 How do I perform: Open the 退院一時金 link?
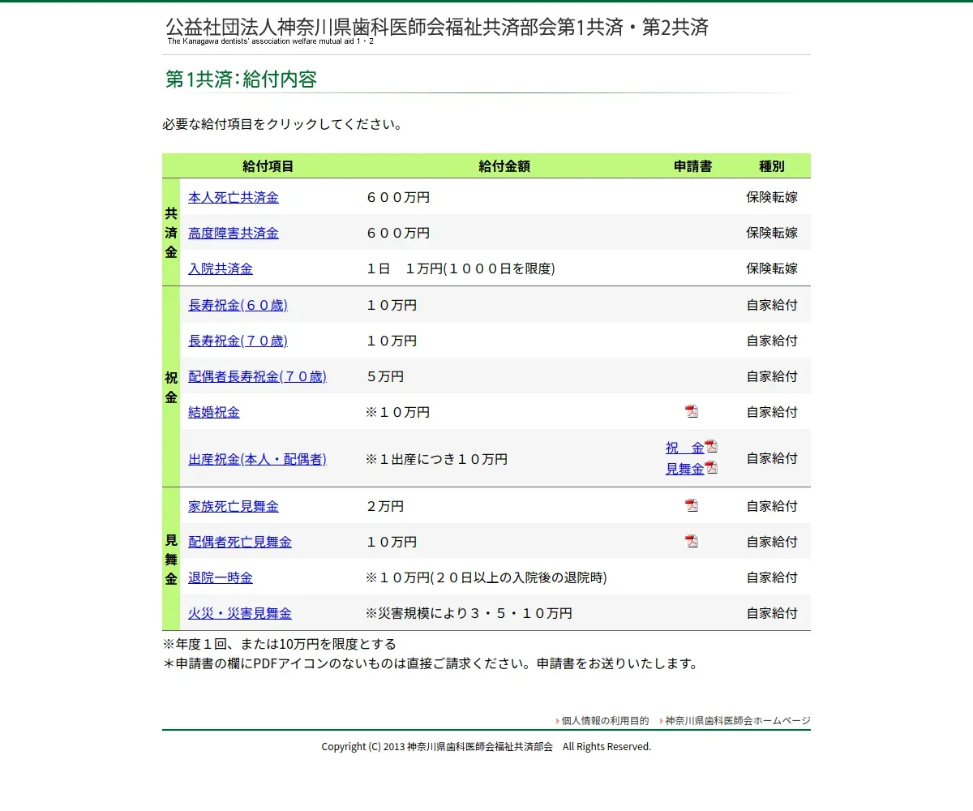point(221,577)
